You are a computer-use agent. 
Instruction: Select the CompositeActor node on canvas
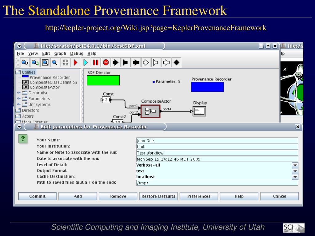150,111
